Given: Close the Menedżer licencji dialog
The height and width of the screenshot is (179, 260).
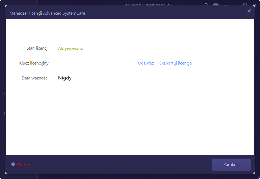Looking at the screenshot, I should click(249, 11).
